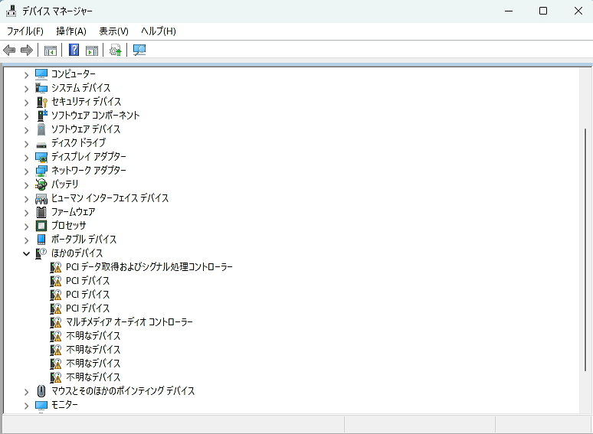Expand the ネットワーク アダプター node
The image size is (593, 434).
coord(26,171)
